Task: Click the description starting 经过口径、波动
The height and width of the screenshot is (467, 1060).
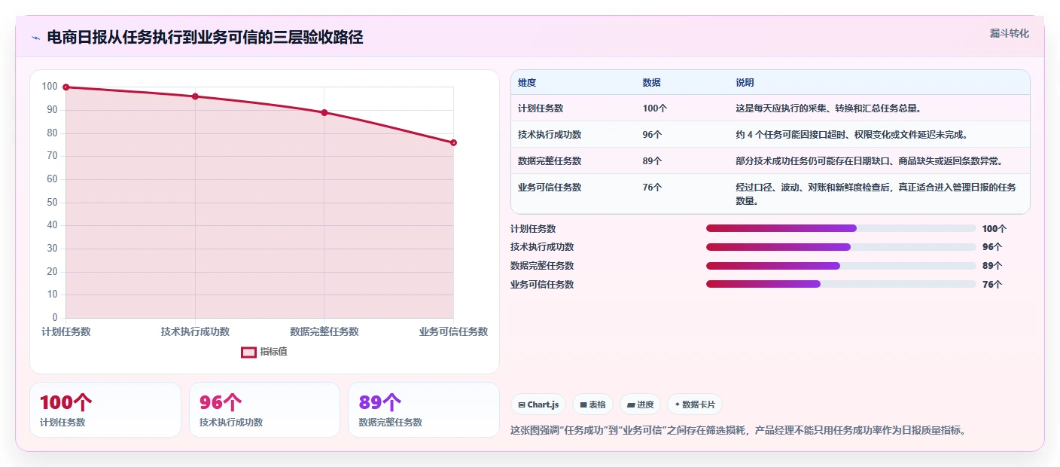Action: point(876,194)
